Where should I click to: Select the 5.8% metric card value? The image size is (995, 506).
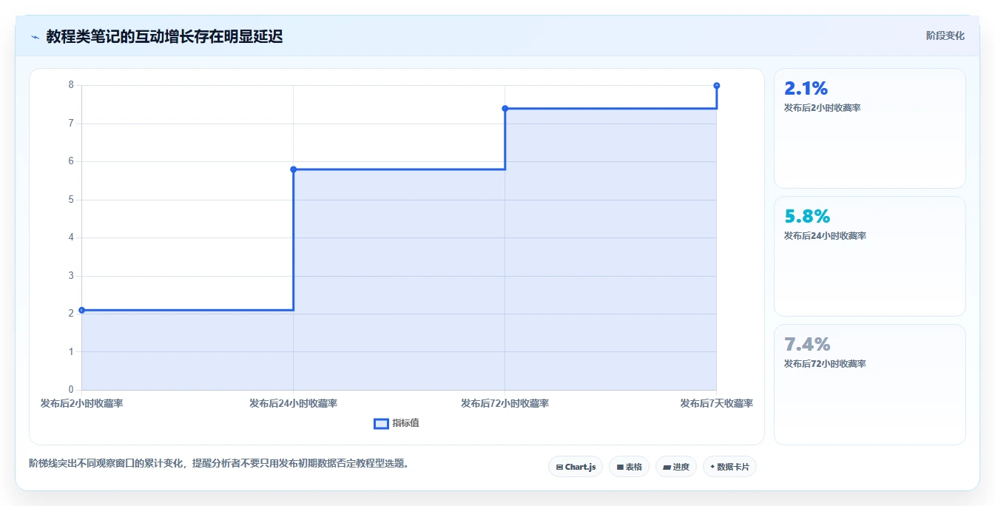click(x=807, y=217)
